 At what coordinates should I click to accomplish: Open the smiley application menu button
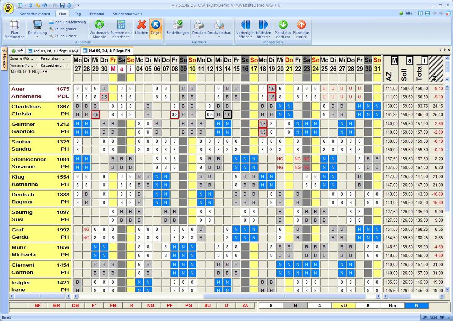tap(8, 8)
